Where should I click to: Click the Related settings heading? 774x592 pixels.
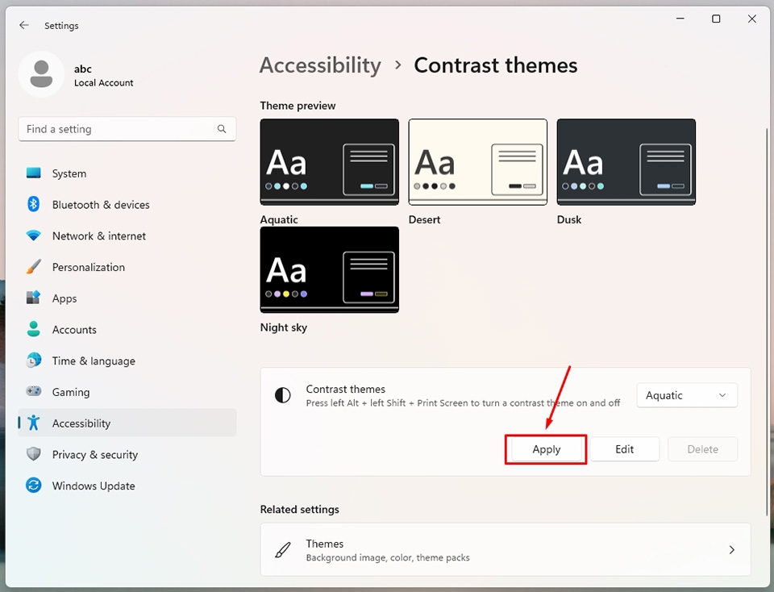tap(300, 510)
